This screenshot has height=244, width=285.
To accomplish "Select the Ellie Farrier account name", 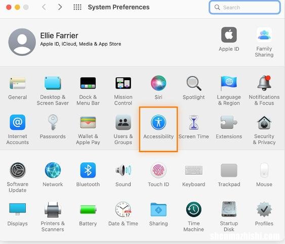I will point(59,36).
